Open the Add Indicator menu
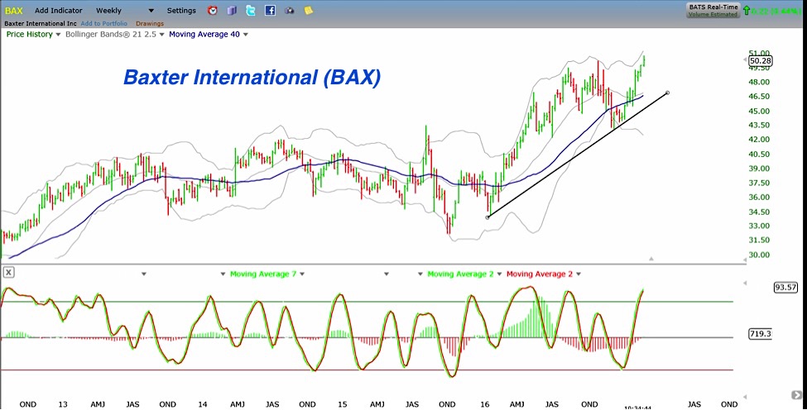 59,10
